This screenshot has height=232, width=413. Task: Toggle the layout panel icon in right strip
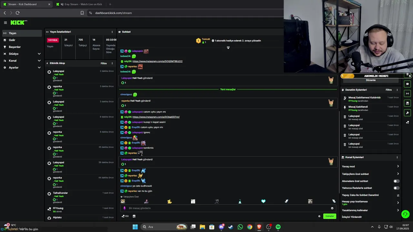point(408,103)
